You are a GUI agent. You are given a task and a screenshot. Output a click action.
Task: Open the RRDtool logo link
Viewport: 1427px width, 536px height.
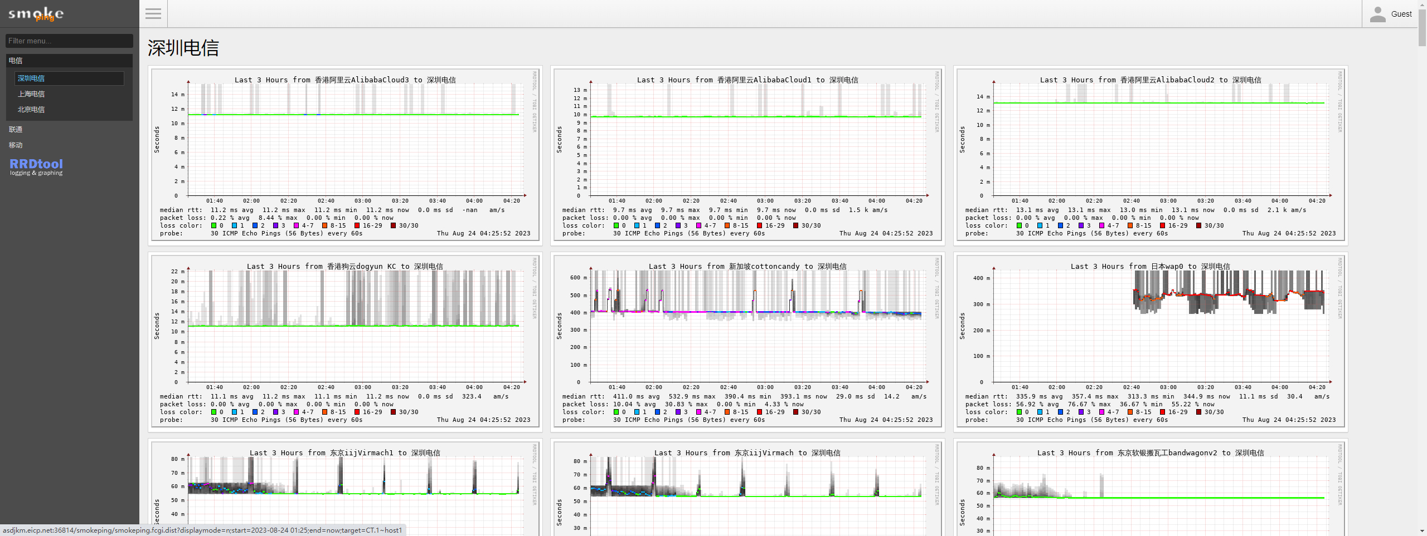[x=36, y=166]
